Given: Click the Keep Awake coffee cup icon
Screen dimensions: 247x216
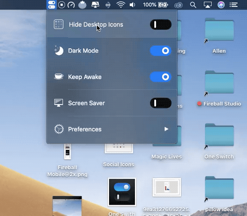Looking at the screenshot, I should [59, 76].
